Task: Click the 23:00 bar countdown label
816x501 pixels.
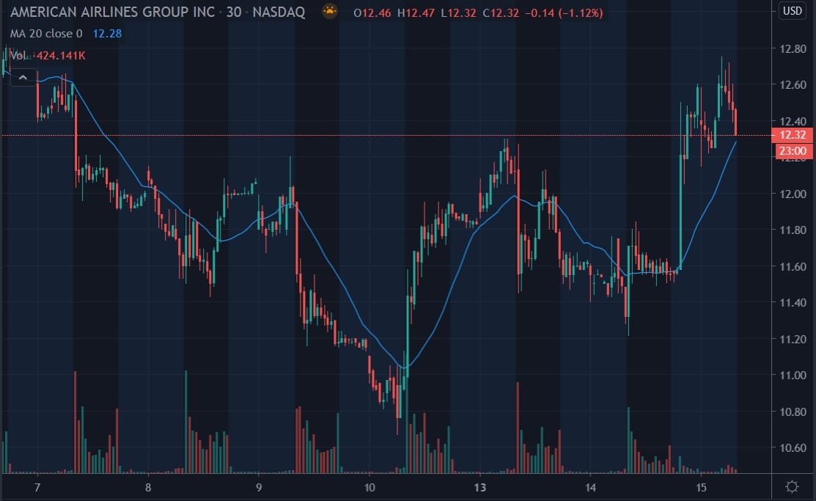Action: tap(792, 151)
